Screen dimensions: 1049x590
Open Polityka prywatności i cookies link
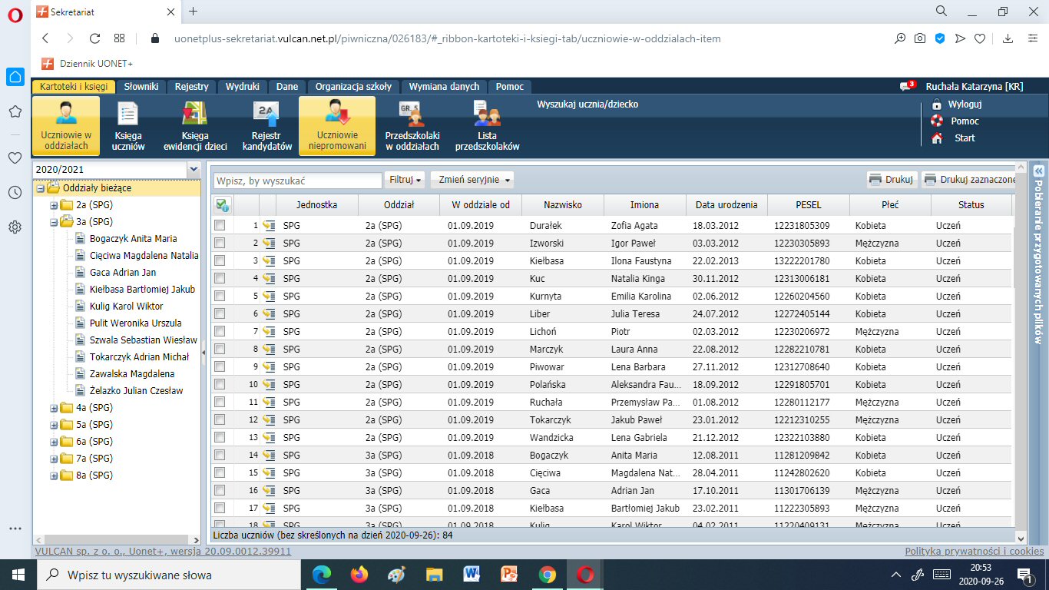pos(974,551)
